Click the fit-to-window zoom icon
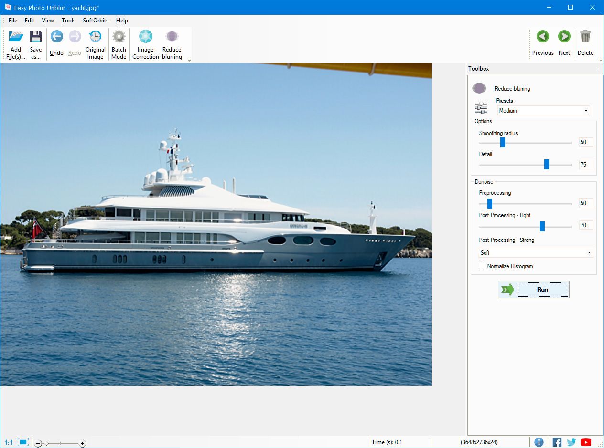 pos(23,442)
